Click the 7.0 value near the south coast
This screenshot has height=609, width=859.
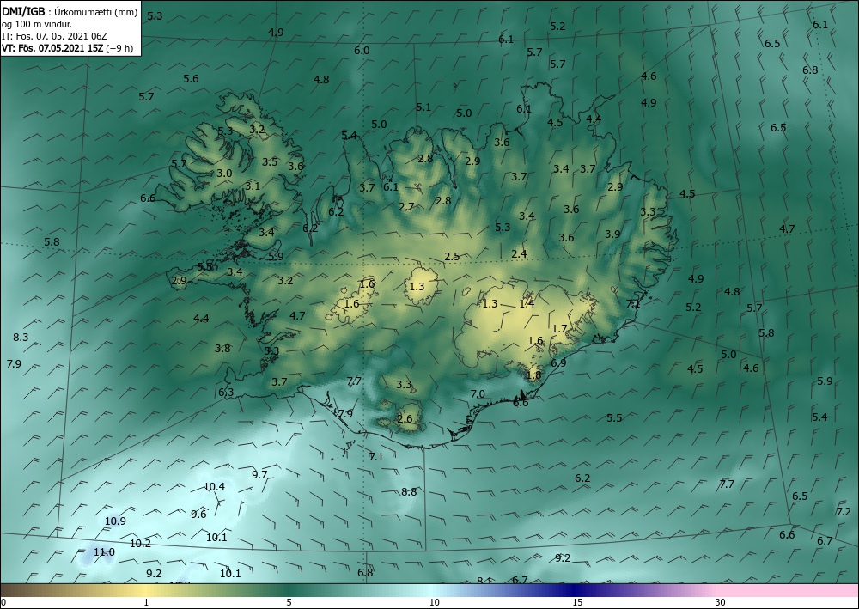point(478,393)
